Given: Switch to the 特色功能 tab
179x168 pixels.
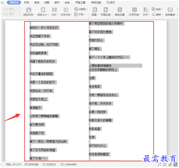Looking at the screenshot, I should pyautogui.click(x=96, y=2).
